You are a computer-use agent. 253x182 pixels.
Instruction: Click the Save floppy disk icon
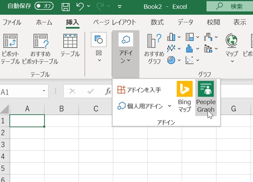tap(66, 7)
